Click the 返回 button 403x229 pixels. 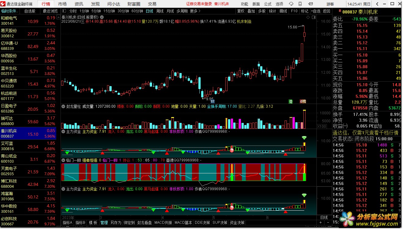[327, 11]
